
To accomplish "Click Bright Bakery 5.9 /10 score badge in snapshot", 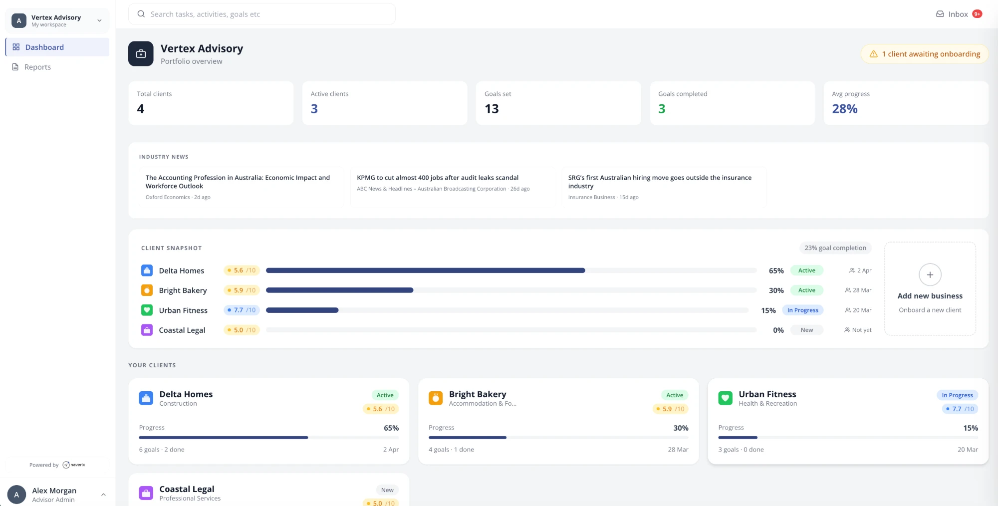I will point(242,290).
